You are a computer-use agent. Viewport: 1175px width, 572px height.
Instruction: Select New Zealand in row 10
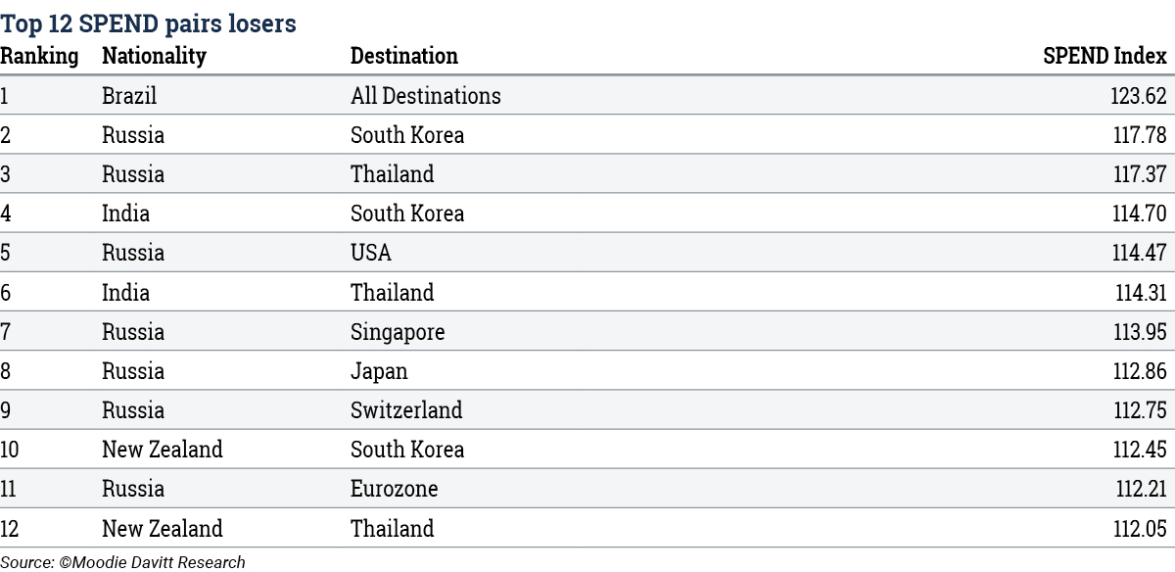click(x=163, y=450)
